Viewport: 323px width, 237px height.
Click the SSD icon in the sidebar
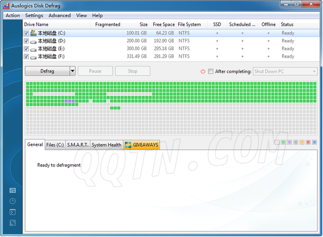(12, 223)
